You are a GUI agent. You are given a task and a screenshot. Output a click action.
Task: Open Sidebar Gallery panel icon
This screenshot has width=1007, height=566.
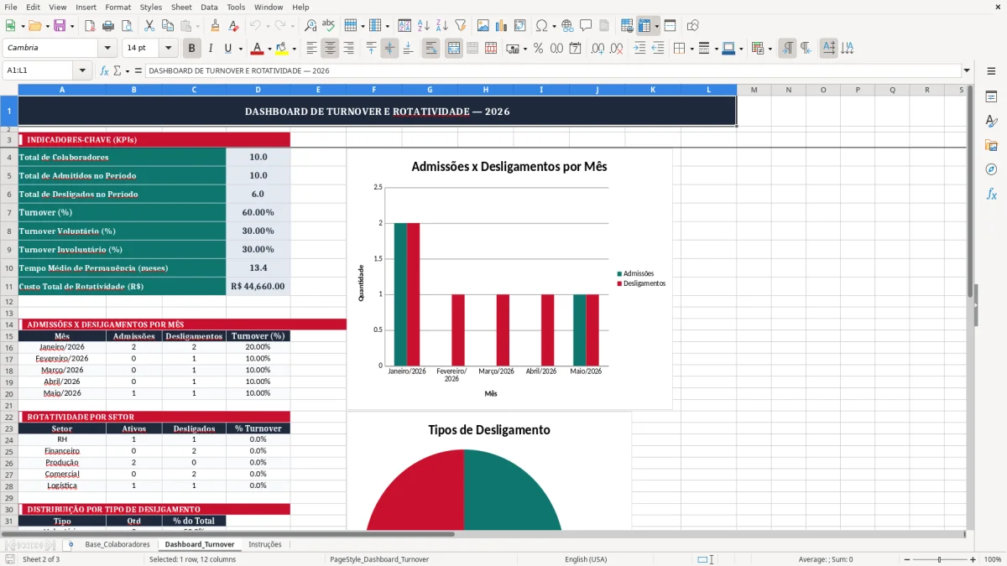[991, 146]
